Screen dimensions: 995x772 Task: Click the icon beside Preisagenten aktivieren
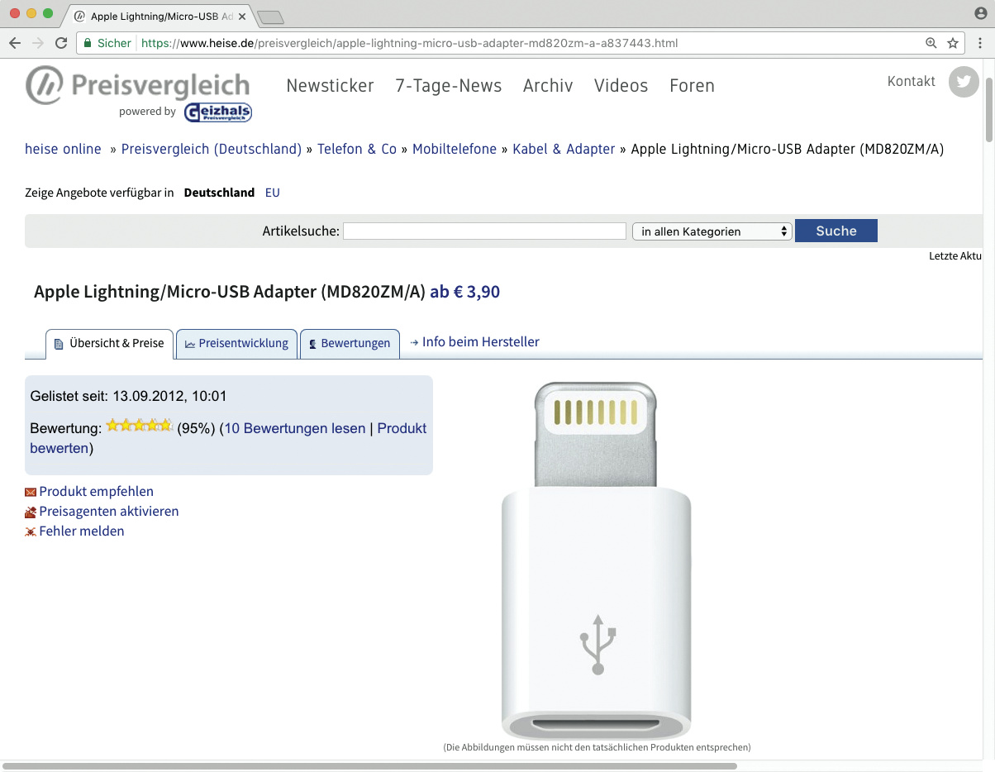[x=31, y=512]
